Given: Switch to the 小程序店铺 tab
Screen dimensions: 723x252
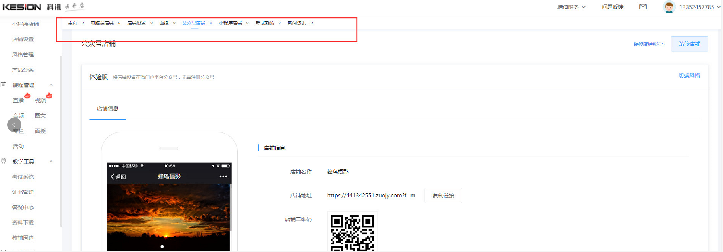Looking at the screenshot, I should 230,23.
